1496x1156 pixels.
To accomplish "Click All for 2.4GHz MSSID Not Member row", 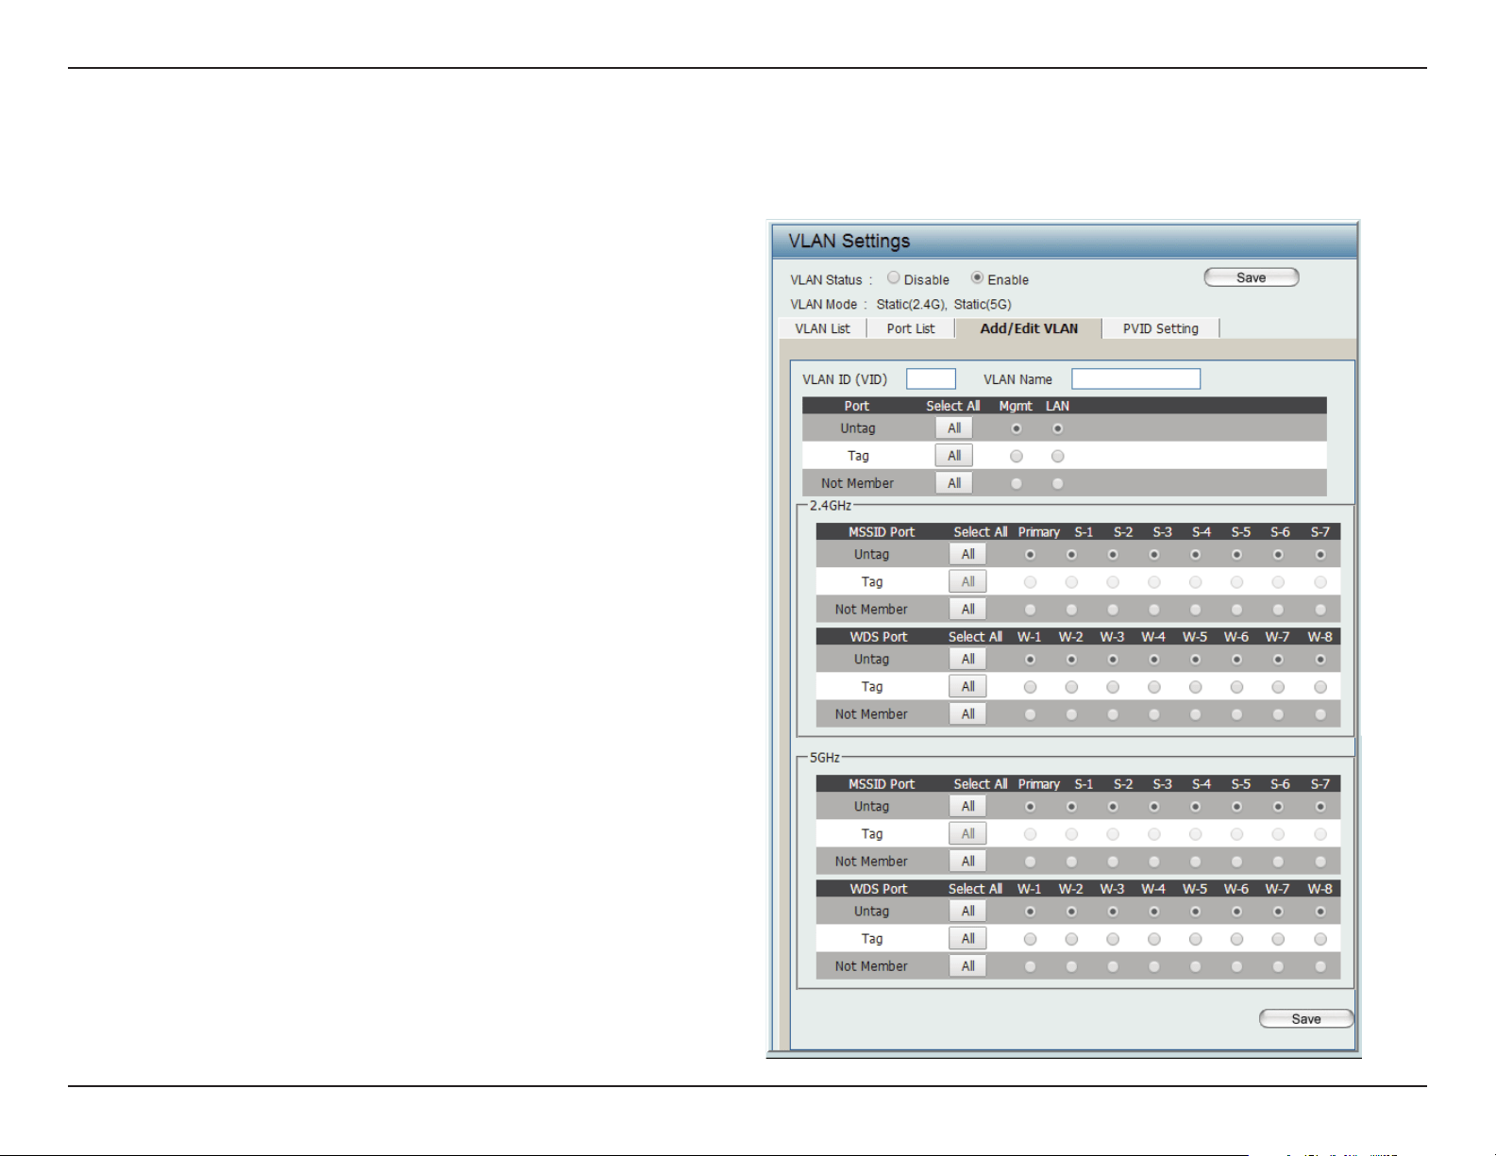I will [x=967, y=610].
